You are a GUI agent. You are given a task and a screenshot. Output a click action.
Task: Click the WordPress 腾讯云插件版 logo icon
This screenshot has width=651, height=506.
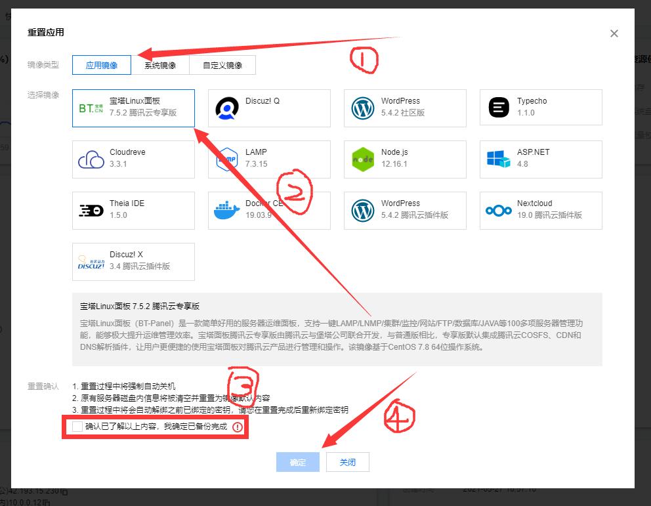(x=363, y=211)
